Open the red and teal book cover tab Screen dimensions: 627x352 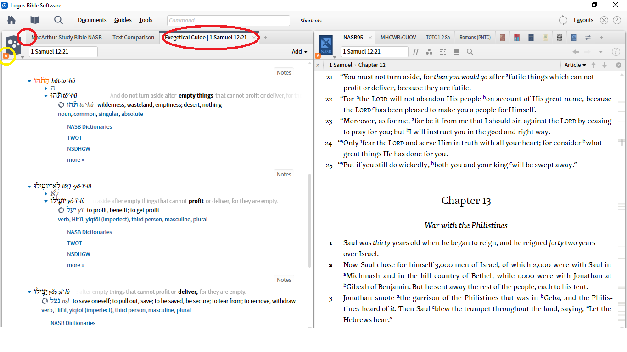click(517, 38)
